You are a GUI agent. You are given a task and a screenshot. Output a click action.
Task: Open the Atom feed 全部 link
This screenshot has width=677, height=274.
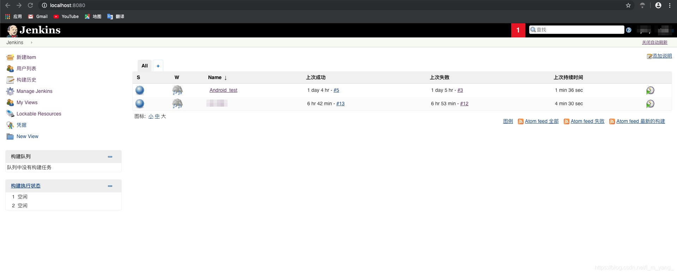pyautogui.click(x=542, y=121)
